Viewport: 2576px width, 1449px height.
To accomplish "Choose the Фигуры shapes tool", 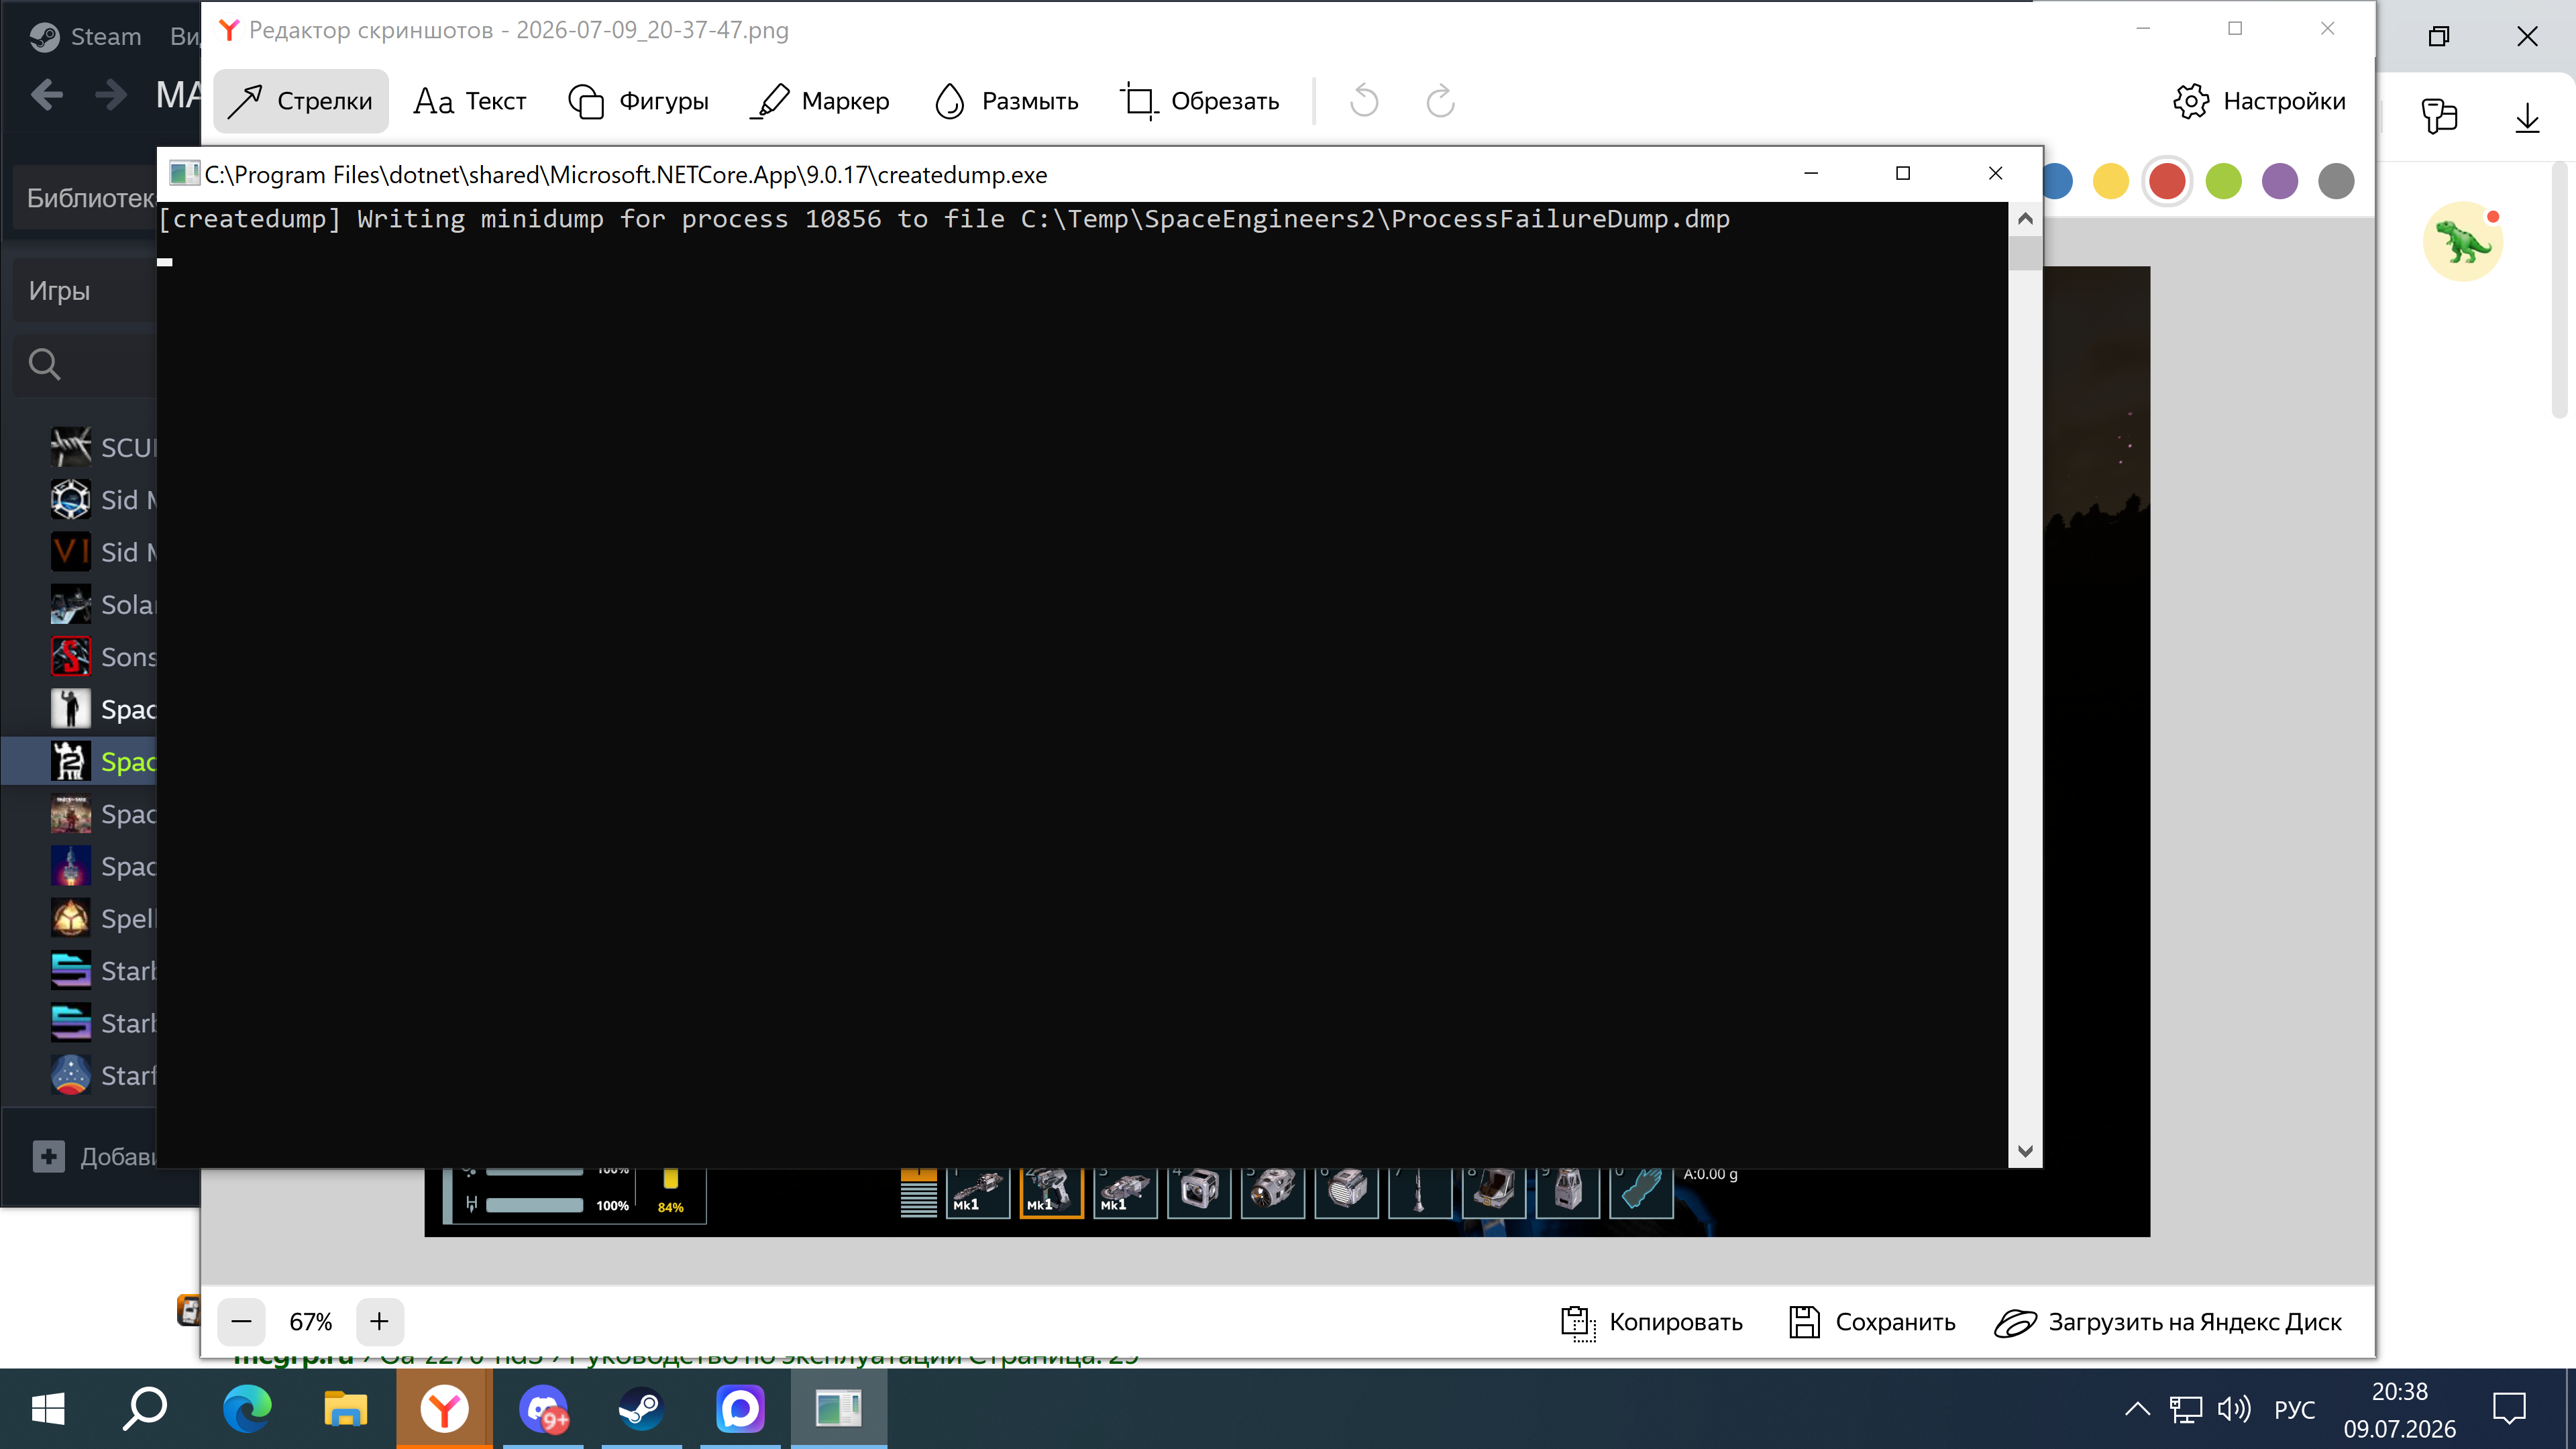I will point(638,101).
